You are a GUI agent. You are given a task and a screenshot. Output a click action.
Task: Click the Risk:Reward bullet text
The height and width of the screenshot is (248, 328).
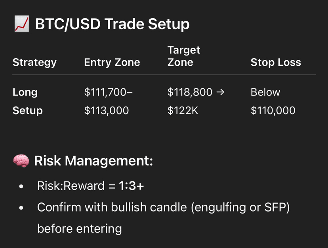coord(90,186)
